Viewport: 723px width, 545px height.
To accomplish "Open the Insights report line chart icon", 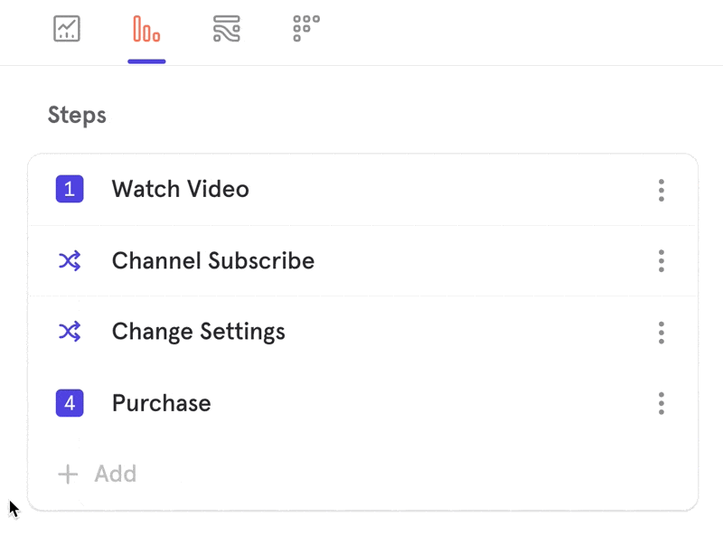I will click(67, 29).
